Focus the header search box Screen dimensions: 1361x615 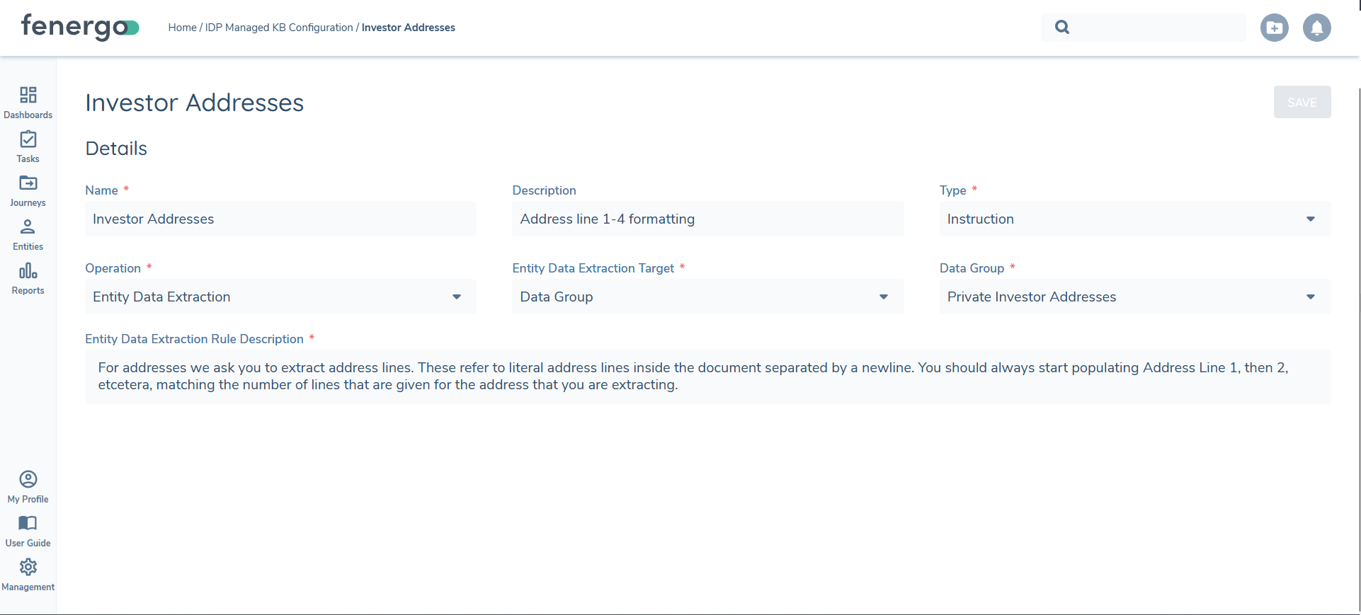point(1154,28)
